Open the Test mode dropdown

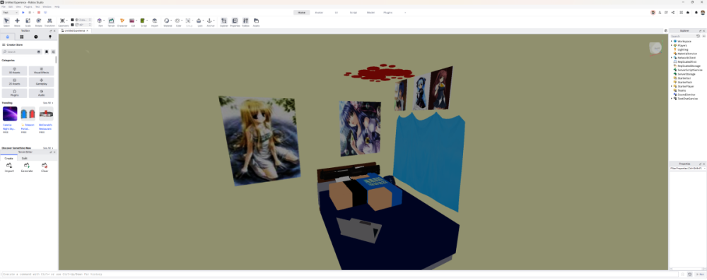pos(10,13)
